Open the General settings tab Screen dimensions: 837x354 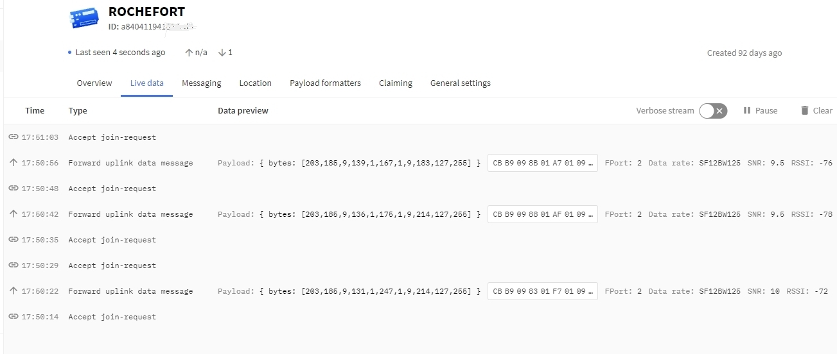[x=460, y=83]
